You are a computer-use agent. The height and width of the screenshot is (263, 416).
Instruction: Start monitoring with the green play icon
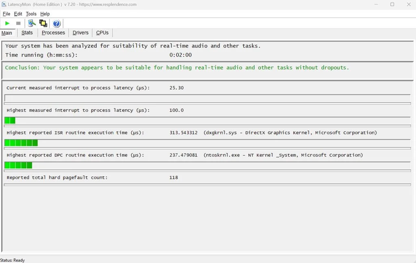[7, 24]
